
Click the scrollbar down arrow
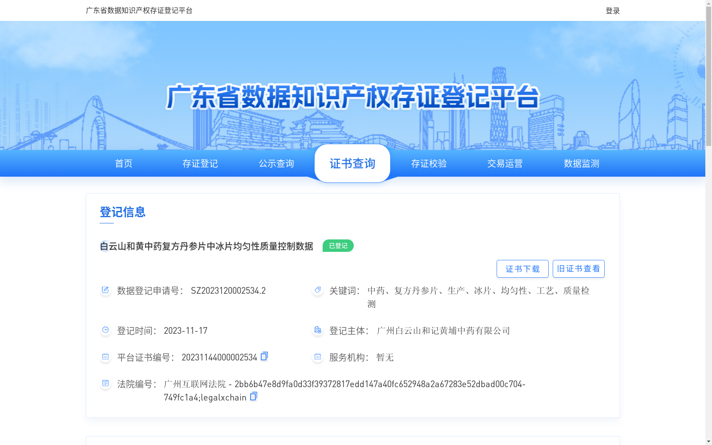pyautogui.click(x=708, y=441)
